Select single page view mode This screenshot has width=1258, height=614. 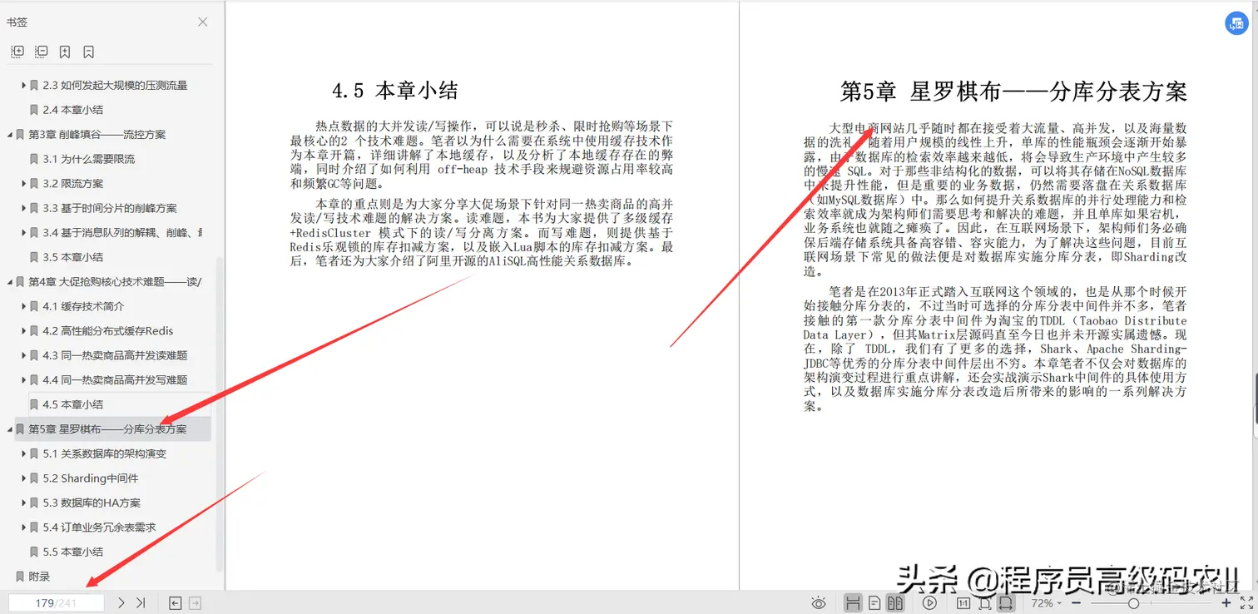pyautogui.click(x=876, y=602)
